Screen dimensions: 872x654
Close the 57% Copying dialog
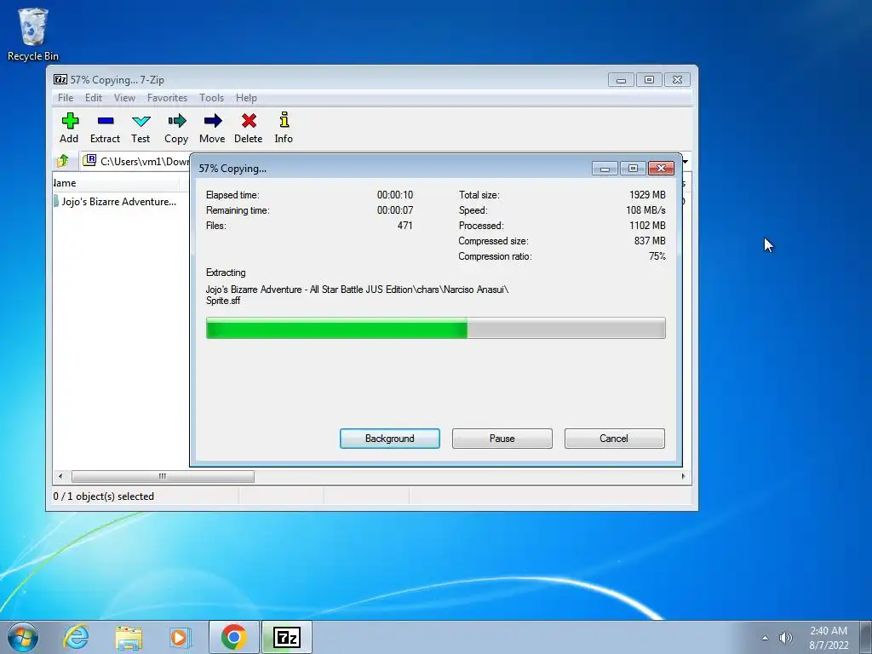click(661, 168)
